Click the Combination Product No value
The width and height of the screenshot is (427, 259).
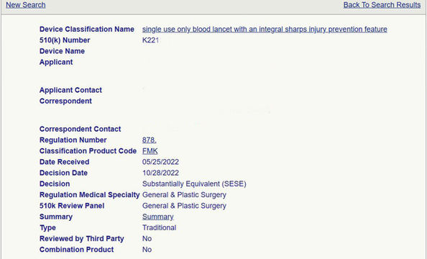tap(147, 250)
